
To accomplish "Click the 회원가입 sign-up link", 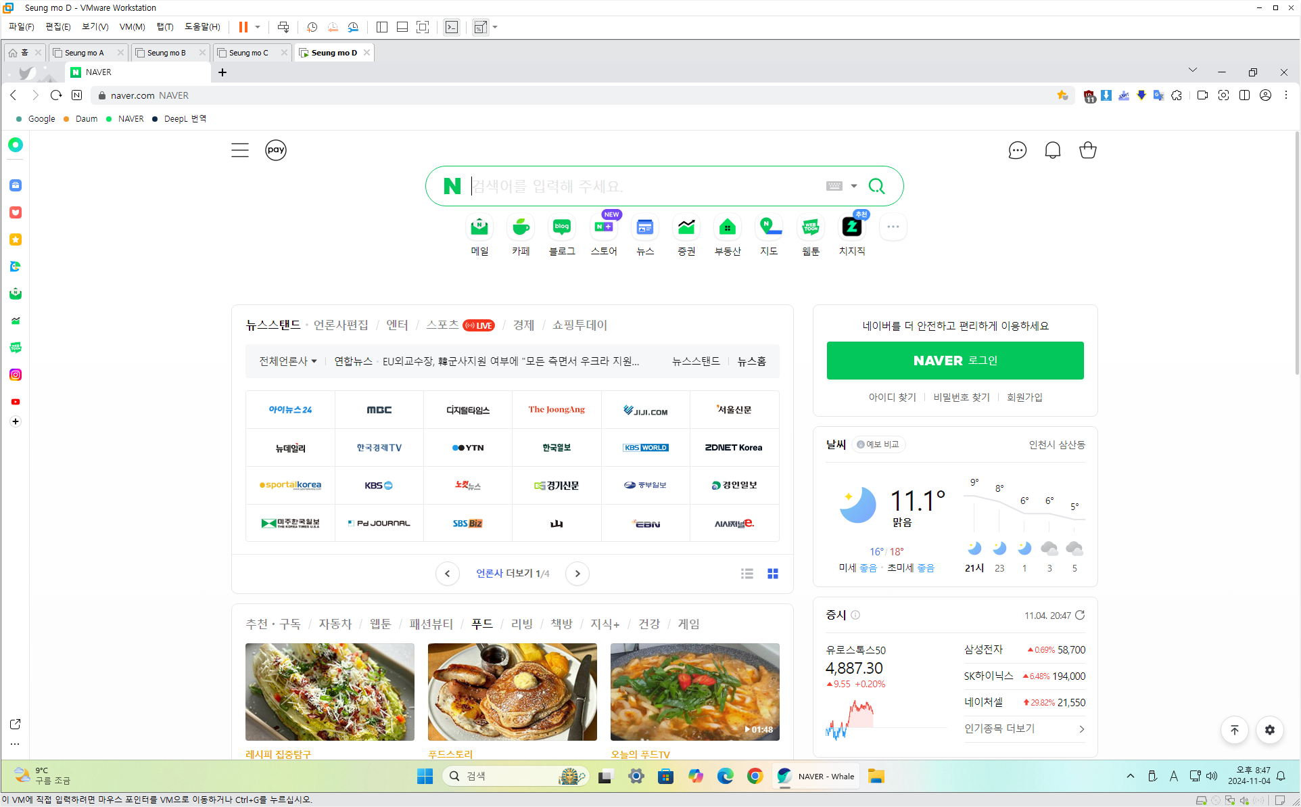I will pos(1024,397).
